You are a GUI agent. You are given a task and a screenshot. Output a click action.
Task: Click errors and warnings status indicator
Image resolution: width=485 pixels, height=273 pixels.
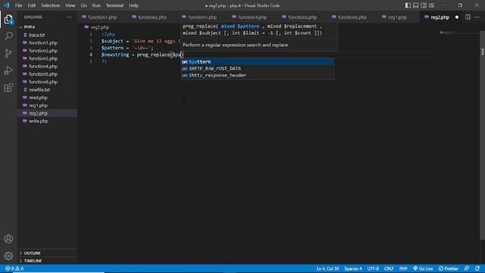pyautogui.click(x=14, y=268)
